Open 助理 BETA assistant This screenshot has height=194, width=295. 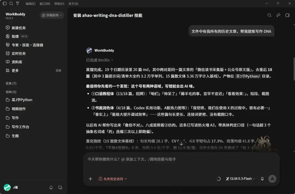coord(17,36)
